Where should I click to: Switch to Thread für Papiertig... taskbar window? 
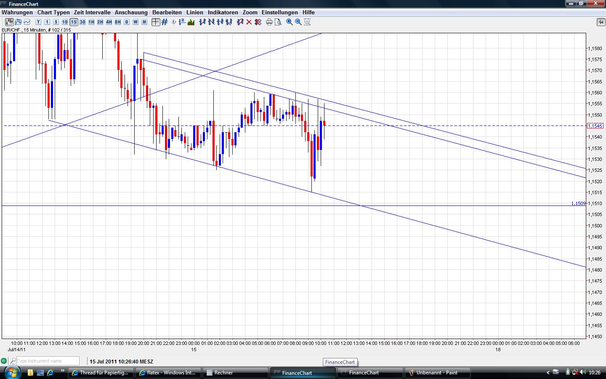tap(101, 373)
